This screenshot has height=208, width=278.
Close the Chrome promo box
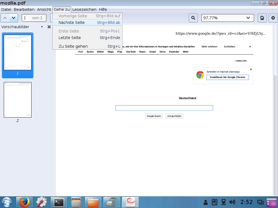click(251, 69)
